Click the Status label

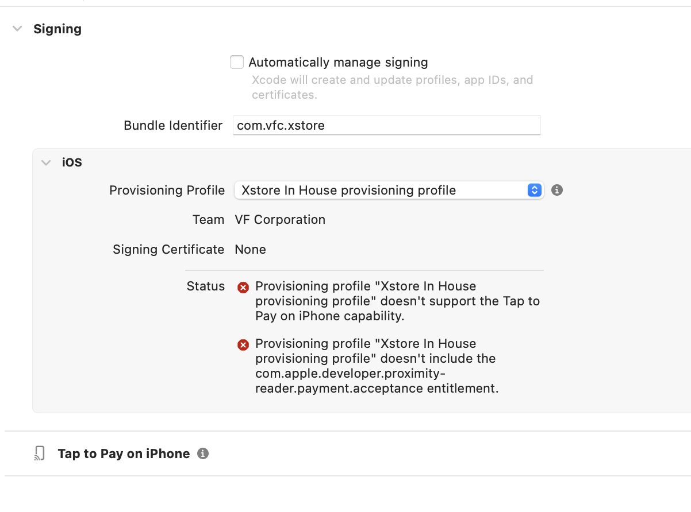(206, 286)
